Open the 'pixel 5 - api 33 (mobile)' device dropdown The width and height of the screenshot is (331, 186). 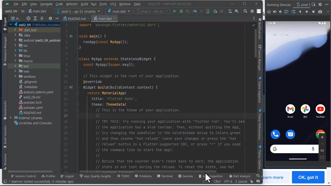pos(78,11)
